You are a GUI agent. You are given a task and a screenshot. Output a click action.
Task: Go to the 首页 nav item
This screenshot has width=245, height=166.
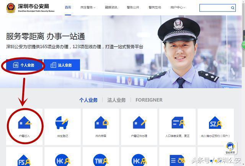[x=68, y=7]
